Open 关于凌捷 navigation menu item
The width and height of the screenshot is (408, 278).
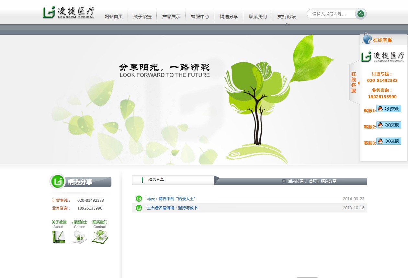click(x=142, y=17)
